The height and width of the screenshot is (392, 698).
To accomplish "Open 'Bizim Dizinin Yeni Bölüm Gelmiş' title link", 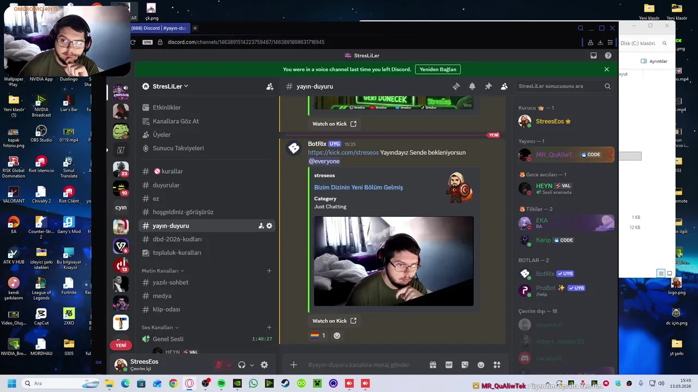I will pyautogui.click(x=358, y=187).
